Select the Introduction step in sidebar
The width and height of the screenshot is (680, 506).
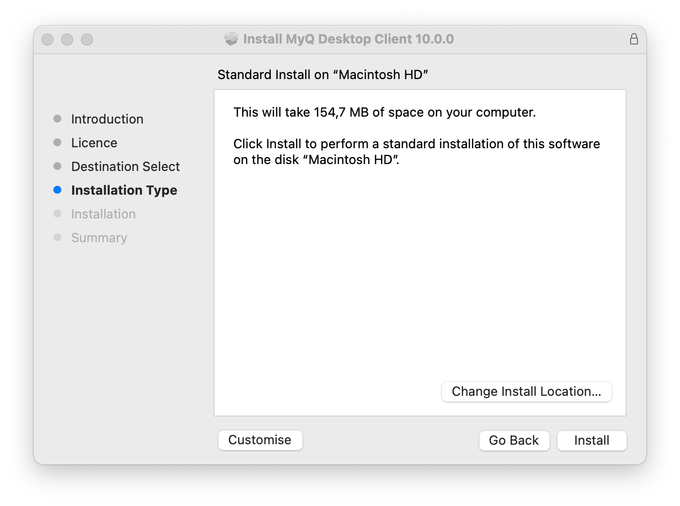107,119
